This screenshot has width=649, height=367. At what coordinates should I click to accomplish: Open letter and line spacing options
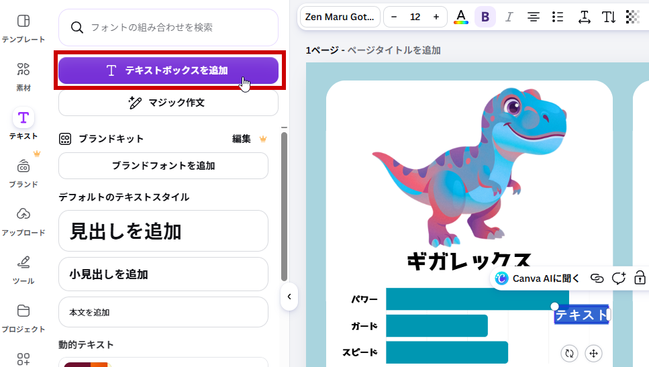(584, 17)
